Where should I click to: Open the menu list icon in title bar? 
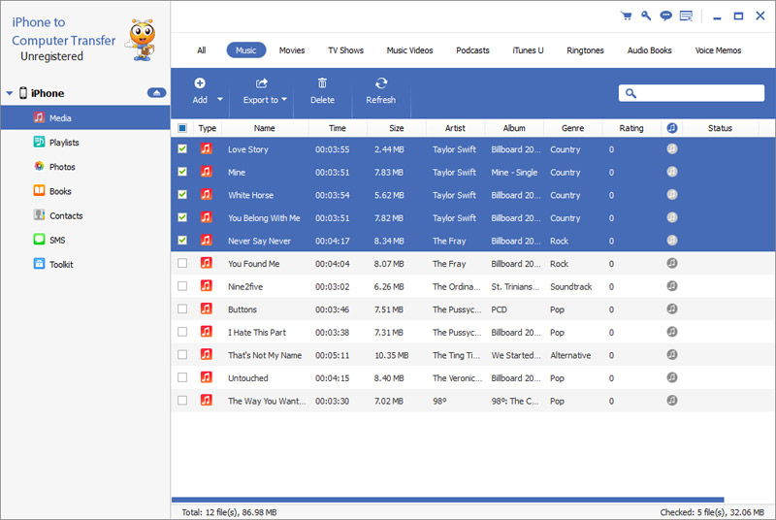pyautogui.click(x=686, y=16)
